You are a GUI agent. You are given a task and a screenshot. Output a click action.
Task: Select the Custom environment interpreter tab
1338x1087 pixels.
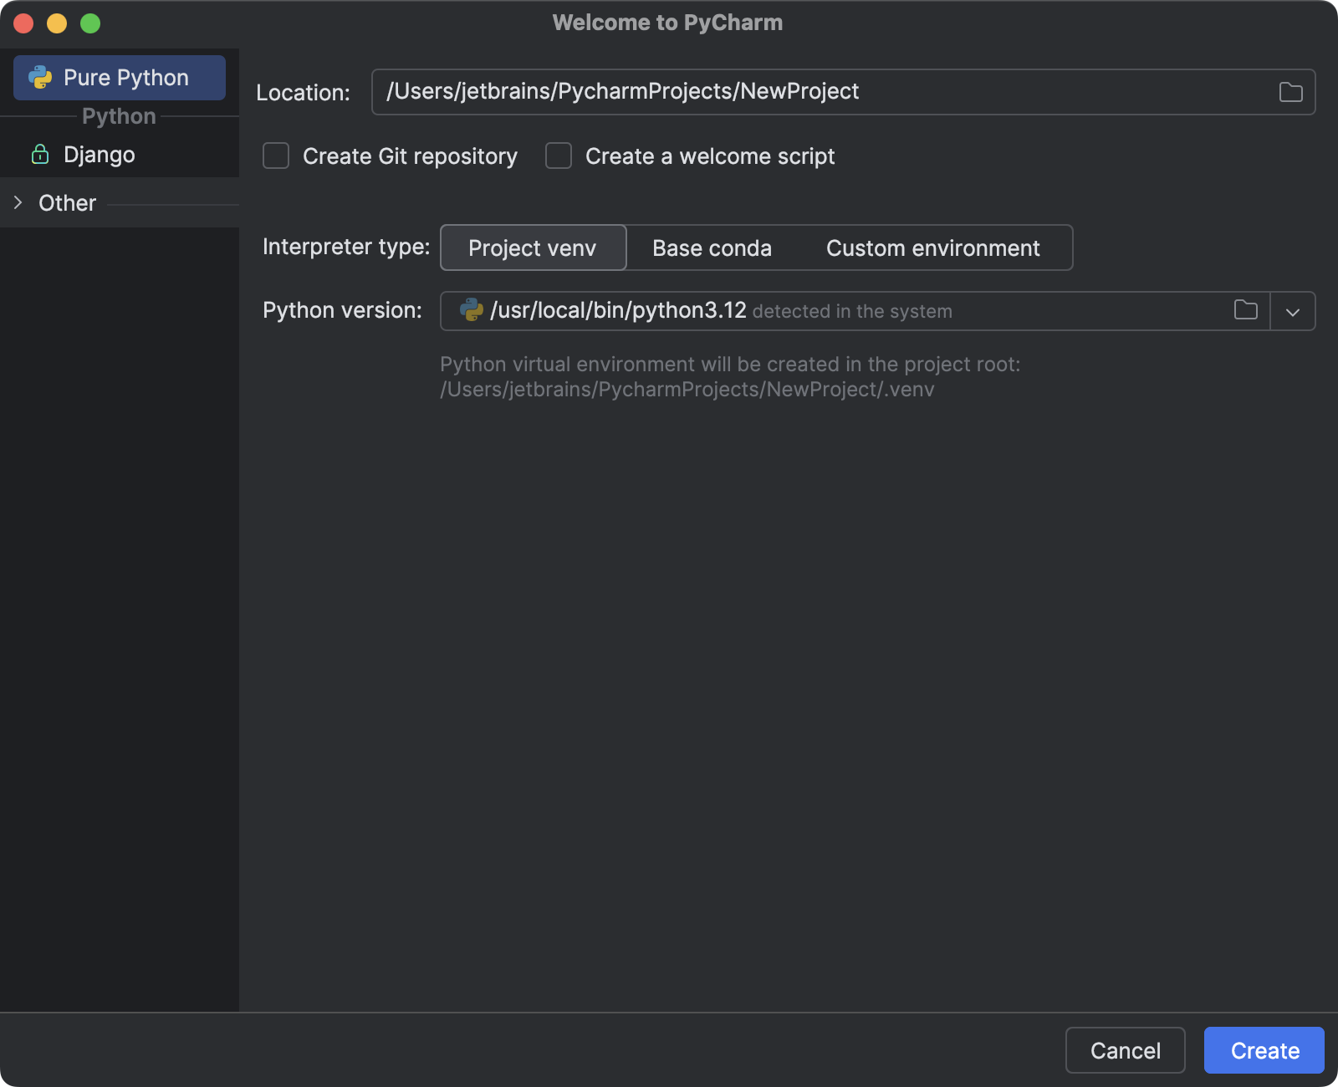pyautogui.click(x=932, y=248)
